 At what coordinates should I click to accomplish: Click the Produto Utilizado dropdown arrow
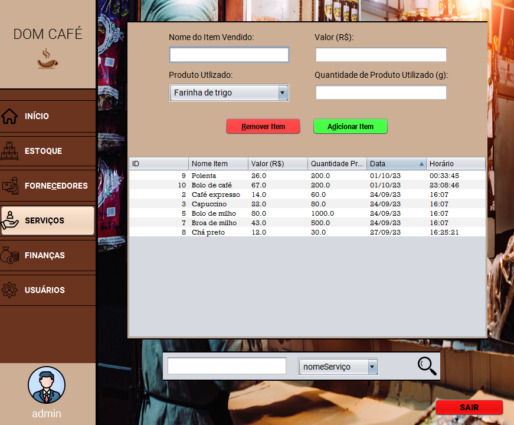[283, 93]
